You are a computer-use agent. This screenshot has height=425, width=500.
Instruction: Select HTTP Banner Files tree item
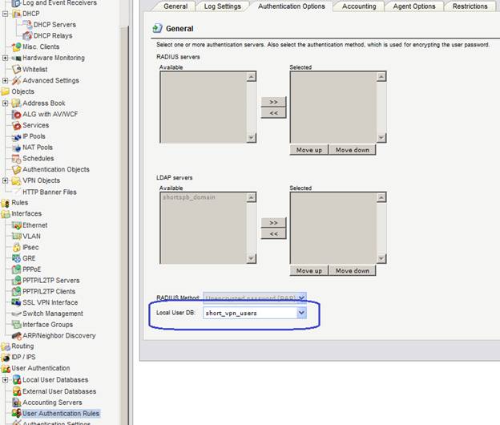click(50, 192)
